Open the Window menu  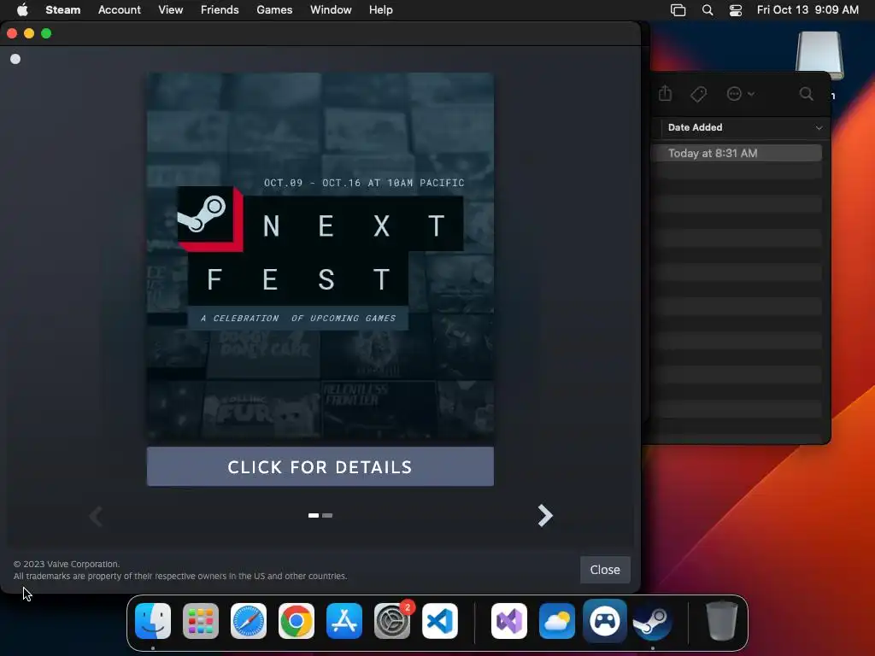(x=331, y=9)
